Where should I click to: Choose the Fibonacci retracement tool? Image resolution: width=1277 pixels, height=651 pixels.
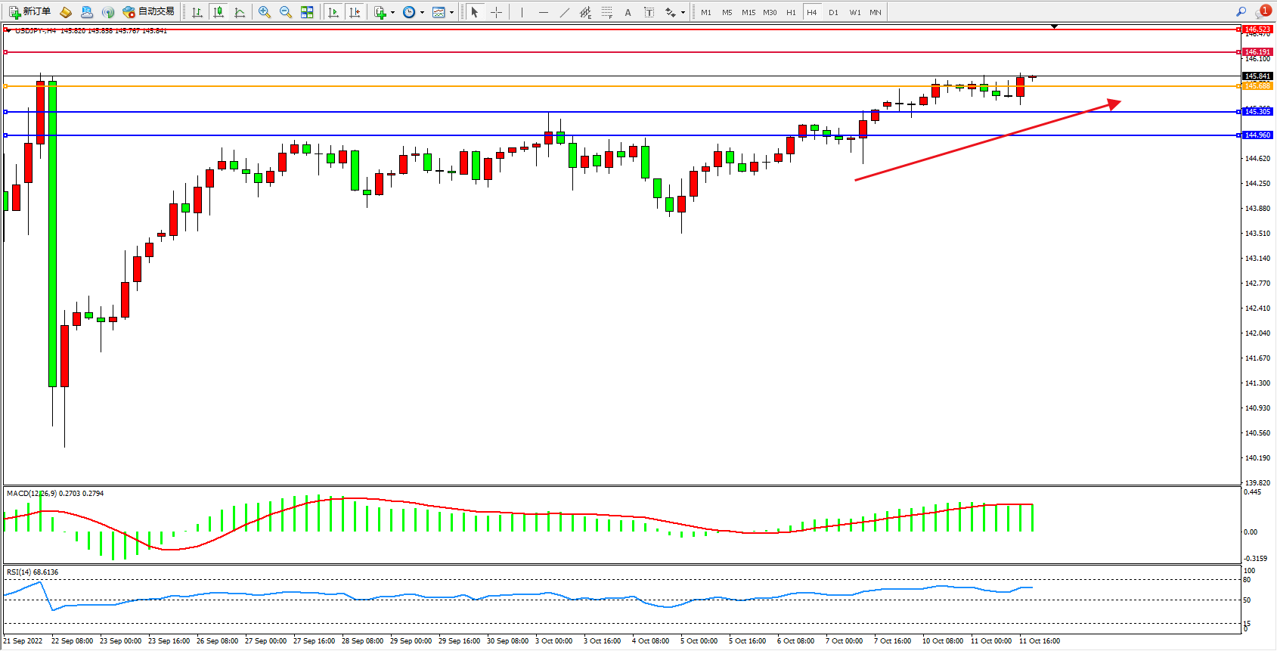click(606, 12)
